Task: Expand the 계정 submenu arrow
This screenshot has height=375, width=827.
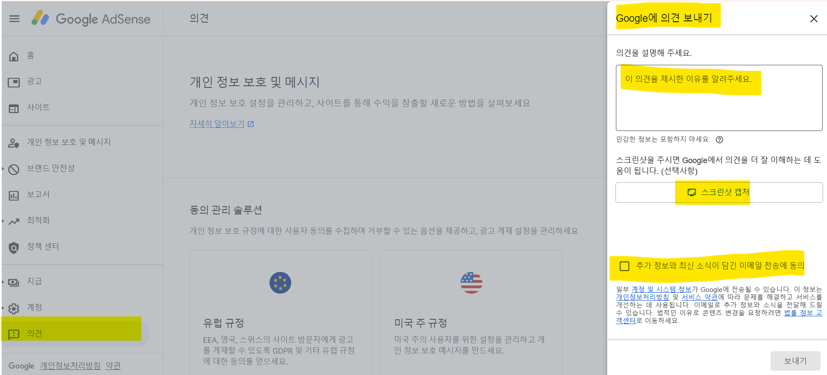Action: click(3, 308)
